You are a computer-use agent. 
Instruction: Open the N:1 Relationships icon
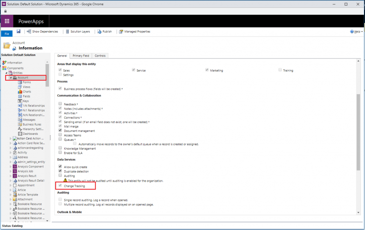(20, 110)
